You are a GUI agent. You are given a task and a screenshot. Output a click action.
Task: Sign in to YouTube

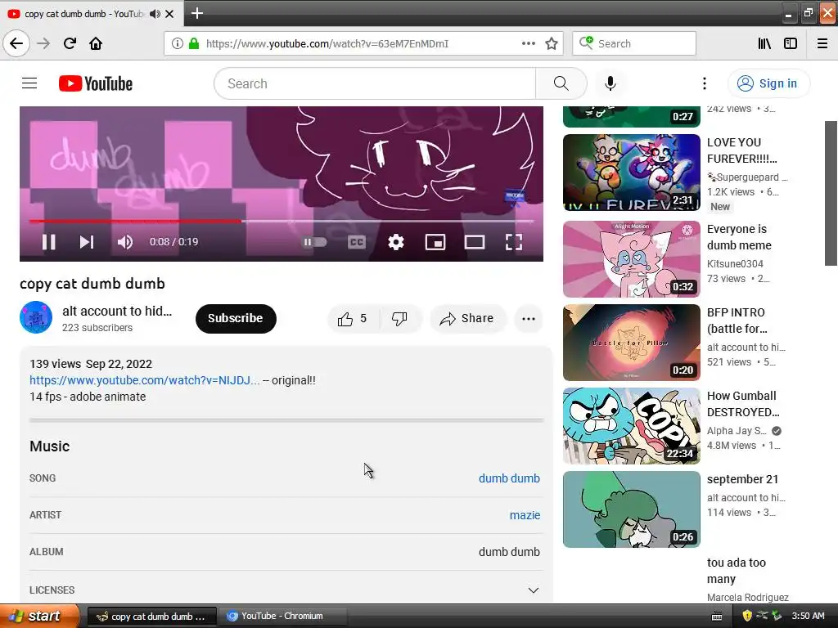coord(768,83)
